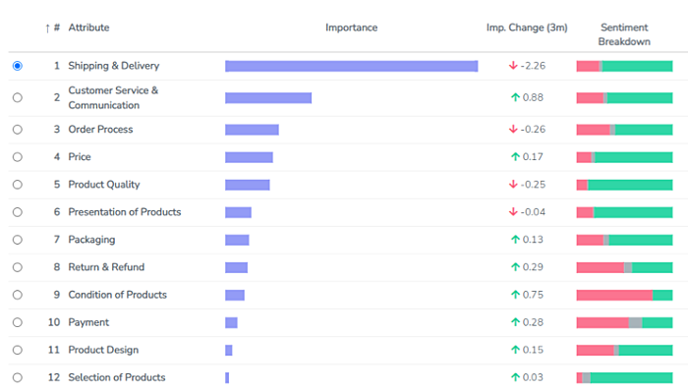Select the Price row radio button

click(18, 157)
